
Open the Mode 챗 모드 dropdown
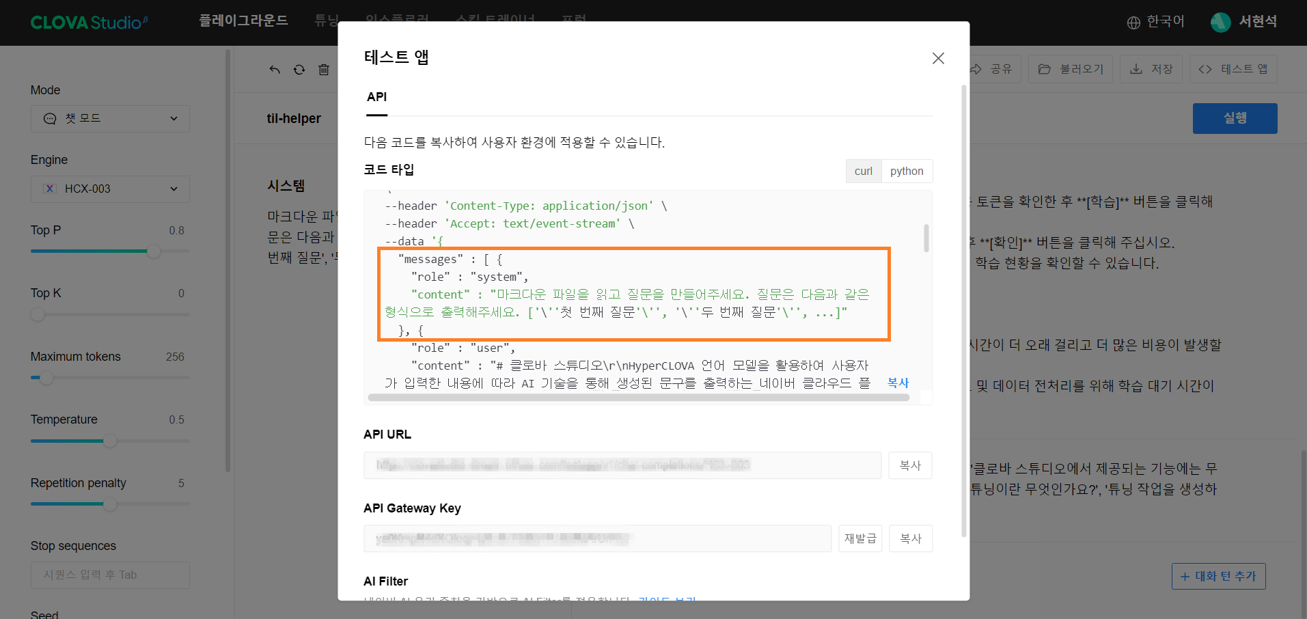[x=110, y=119]
